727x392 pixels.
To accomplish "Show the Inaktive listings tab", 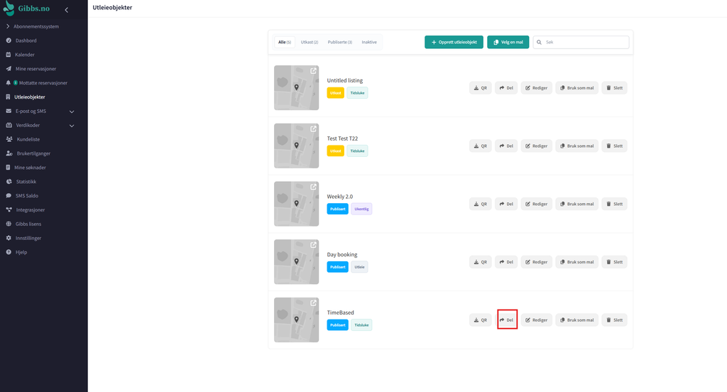I will click(x=369, y=42).
